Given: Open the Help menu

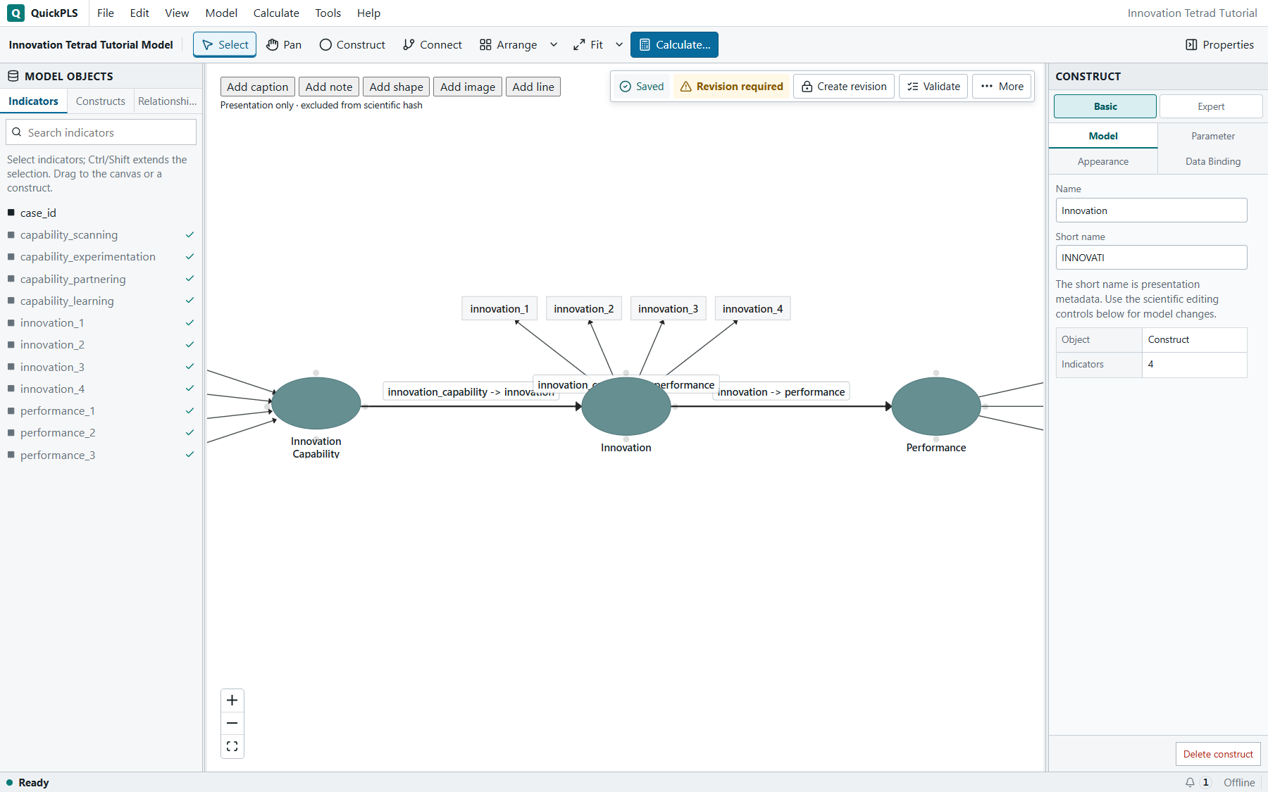Looking at the screenshot, I should coord(368,13).
